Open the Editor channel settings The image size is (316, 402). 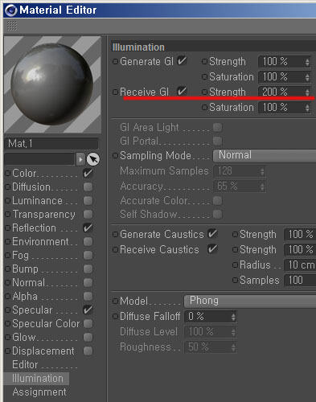(x=25, y=365)
